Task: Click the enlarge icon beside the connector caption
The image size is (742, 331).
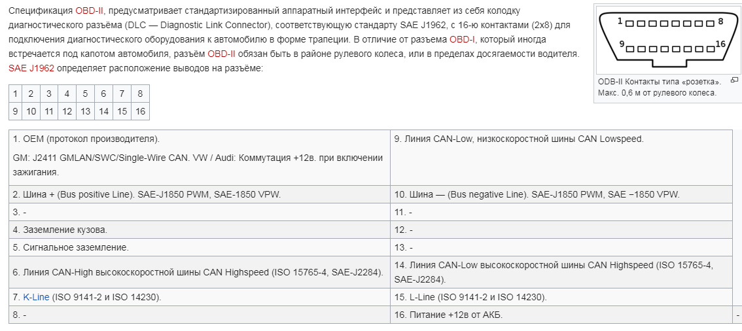Action: pyautogui.click(x=734, y=80)
